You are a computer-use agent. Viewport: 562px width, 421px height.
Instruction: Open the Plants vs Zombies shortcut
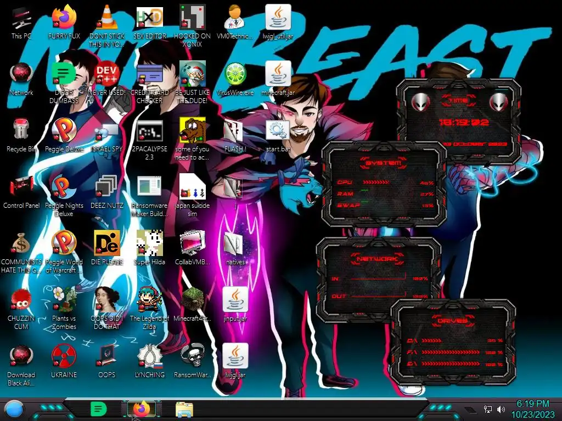pos(64,299)
